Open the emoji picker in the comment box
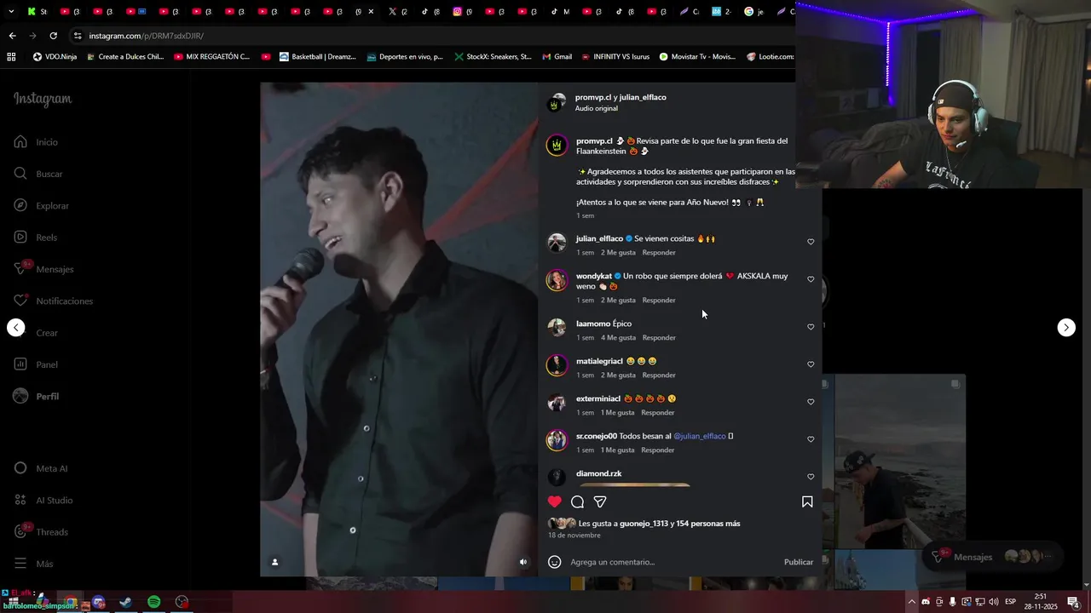 coord(555,562)
